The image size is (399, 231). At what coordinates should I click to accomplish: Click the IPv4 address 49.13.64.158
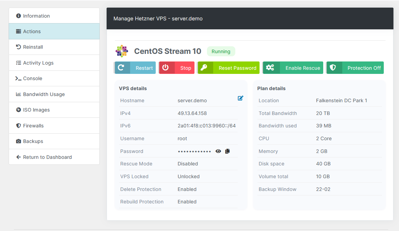point(192,113)
